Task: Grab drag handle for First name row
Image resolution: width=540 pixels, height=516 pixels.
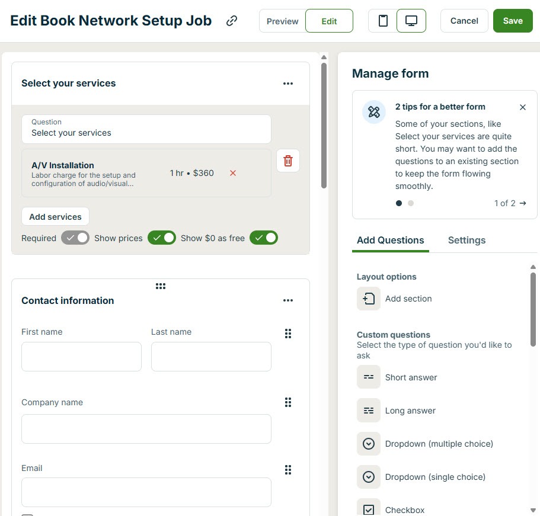Action: 288,333
